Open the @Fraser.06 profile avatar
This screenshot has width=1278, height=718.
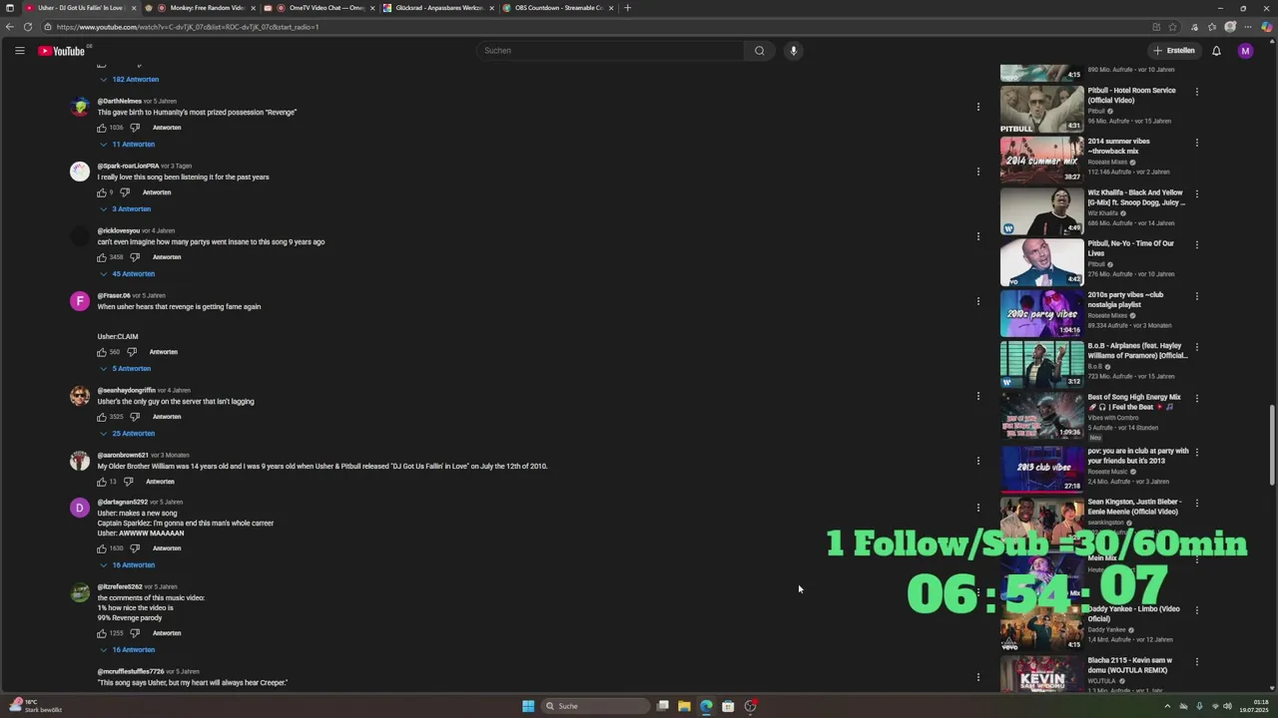80,301
